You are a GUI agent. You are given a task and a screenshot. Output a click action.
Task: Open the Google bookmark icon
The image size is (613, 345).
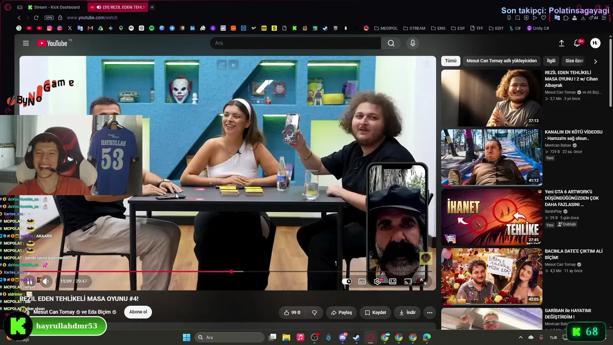tap(19, 28)
